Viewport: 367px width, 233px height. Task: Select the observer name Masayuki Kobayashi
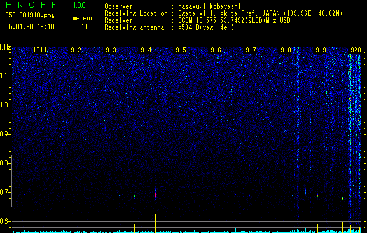tap(209, 6)
